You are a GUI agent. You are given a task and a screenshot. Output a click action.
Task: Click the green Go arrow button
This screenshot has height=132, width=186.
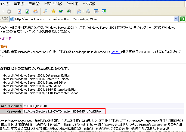[182, 19]
